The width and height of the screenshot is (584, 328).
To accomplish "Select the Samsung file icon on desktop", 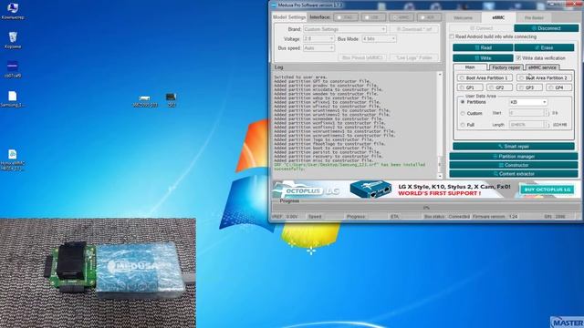I will [12, 99].
